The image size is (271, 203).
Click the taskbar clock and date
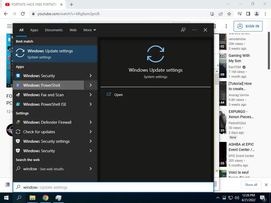(x=248, y=198)
